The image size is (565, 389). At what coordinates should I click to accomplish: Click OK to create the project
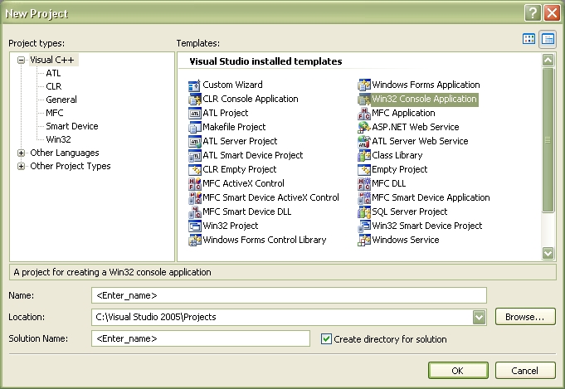tap(458, 371)
